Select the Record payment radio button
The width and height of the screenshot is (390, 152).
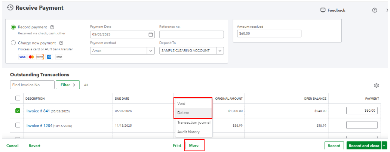13,27
